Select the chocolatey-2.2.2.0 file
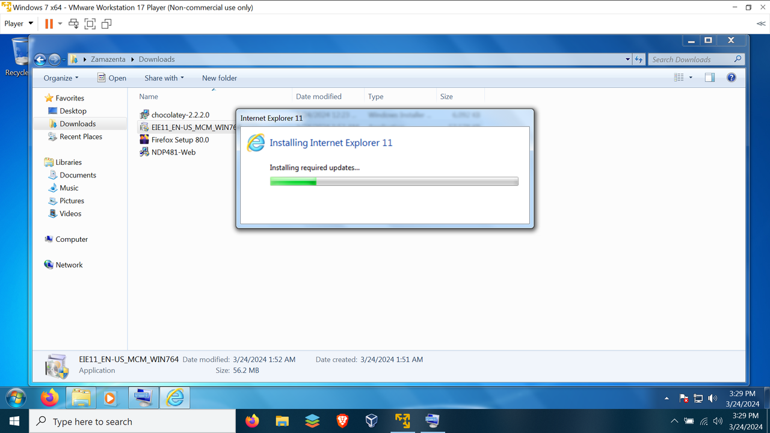This screenshot has width=770, height=433. point(180,115)
